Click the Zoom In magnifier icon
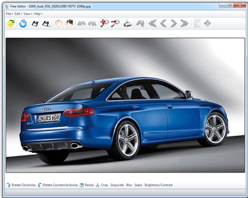Screen dimensions: 248x198 (x=104, y=23)
